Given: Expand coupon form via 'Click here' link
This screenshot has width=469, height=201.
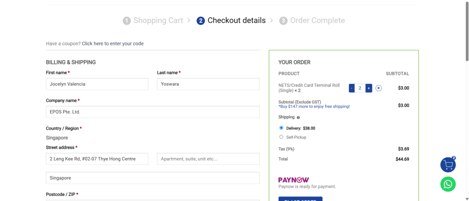Looking at the screenshot, I should point(113,43).
